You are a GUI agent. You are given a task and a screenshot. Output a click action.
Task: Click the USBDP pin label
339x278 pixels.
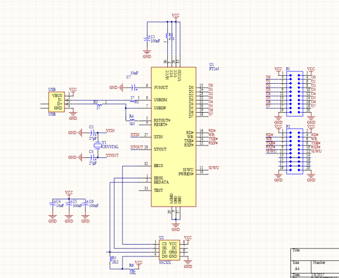pyautogui.click(x=160, y=108)
